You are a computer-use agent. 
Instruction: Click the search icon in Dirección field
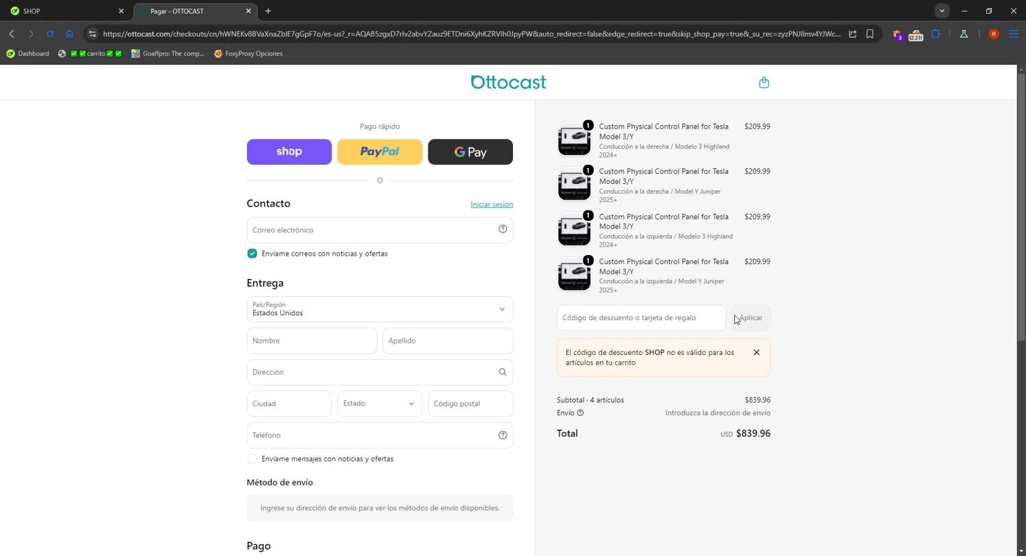click(503, 372)
